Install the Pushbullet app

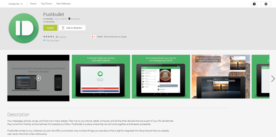(50, 28)
